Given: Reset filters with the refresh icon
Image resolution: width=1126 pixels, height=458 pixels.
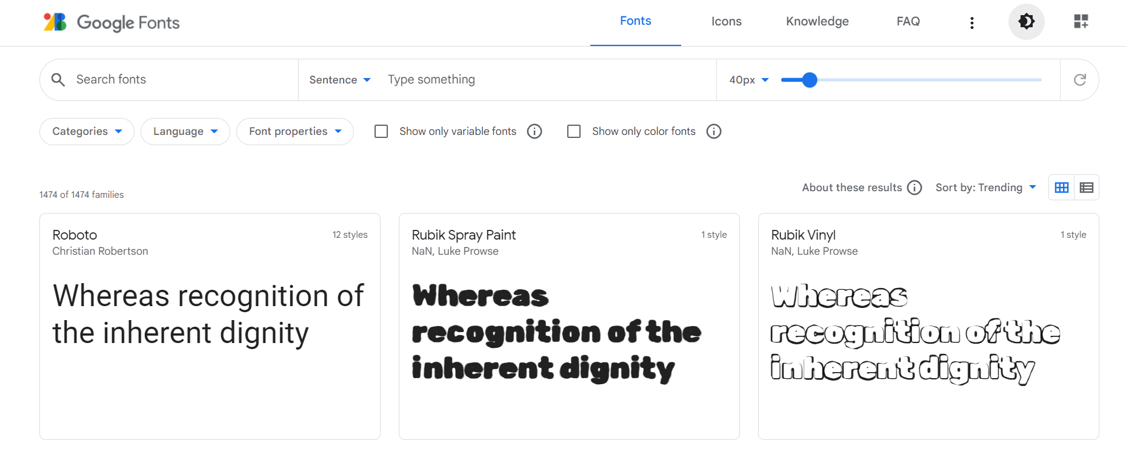Looking at the screenshot, I should coord(1079,80).
